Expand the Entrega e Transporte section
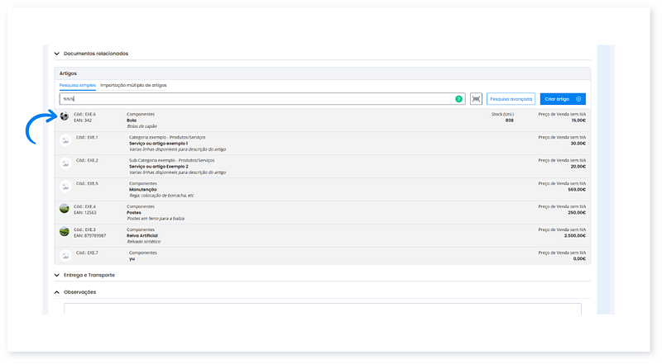The height and width of the screenshot is (364, 662). click(56, 275)
